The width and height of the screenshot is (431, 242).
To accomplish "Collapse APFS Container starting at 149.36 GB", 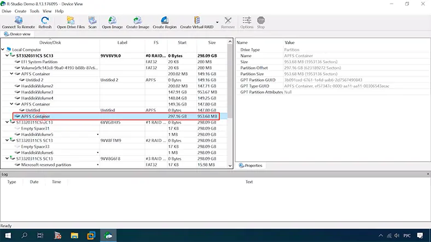I will tap(11, 104).
